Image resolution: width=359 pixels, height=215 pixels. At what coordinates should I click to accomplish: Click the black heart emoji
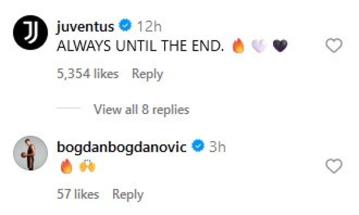click(280, 47)
